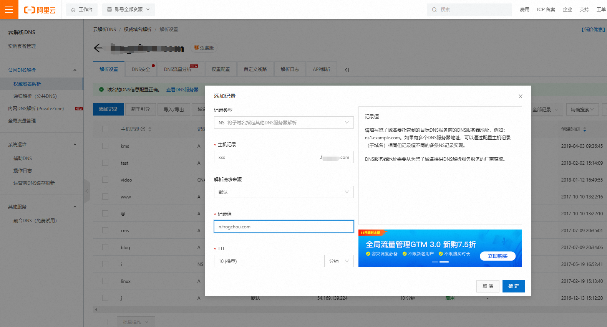Select the www row checkbox
607x327 pixels.
click(x=105, y=197)
